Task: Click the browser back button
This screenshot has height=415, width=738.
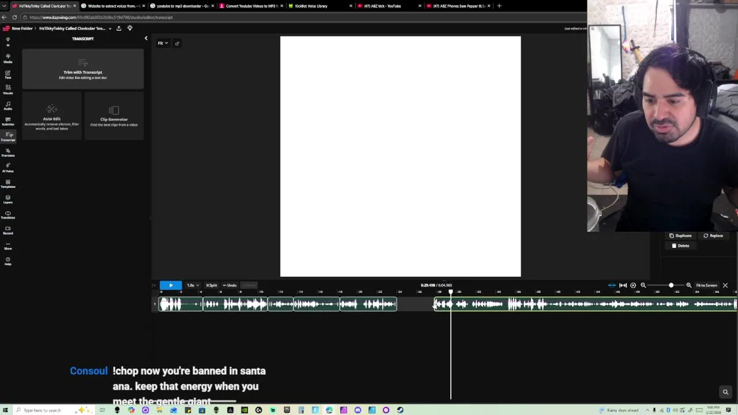Action: point(4,17)
